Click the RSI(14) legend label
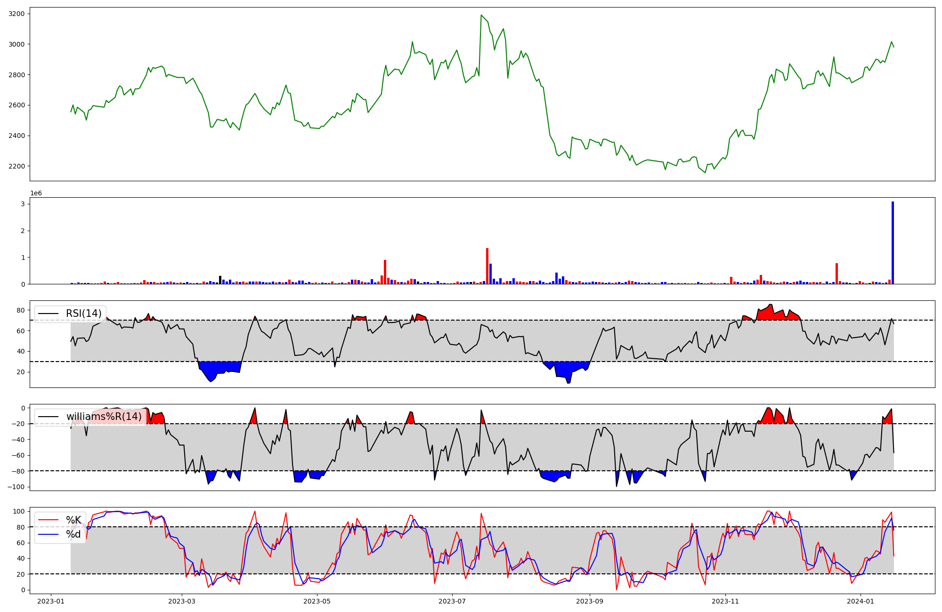Image resolution: width=942 pixels, height=612 pixels. [83, 314]
